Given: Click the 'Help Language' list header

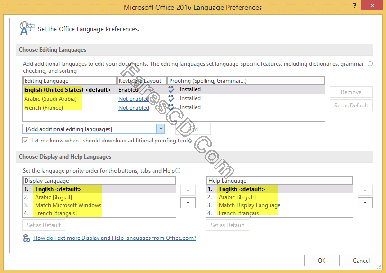Looking at the screenshot, I should point(279,181).
